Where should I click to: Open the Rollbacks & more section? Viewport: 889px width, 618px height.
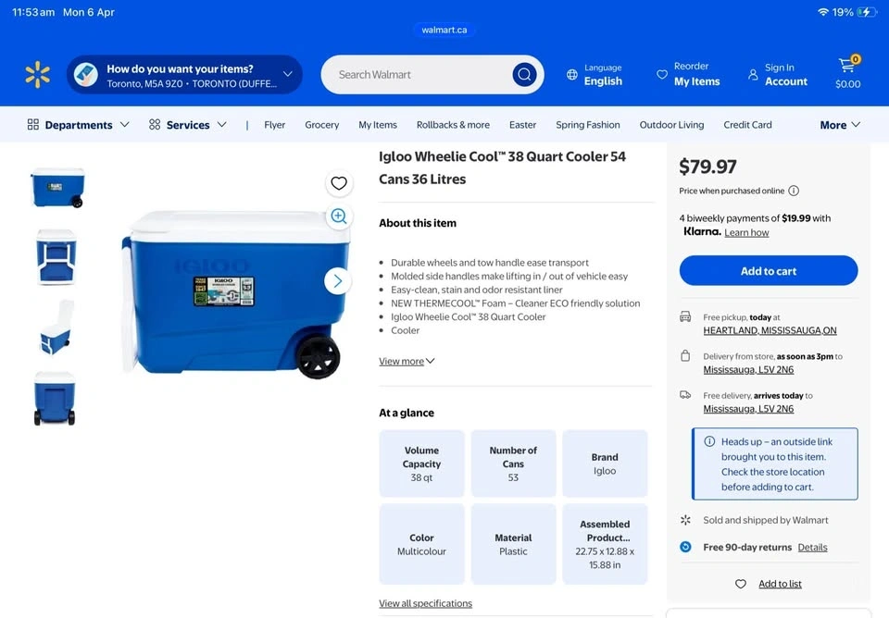click(453, 125)
